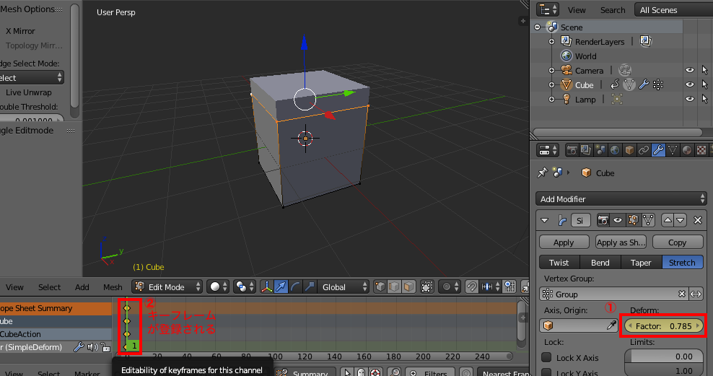713x376 pixels.
Task: Toggle Cube visibility eye in outliner
Action: [690, 84]
